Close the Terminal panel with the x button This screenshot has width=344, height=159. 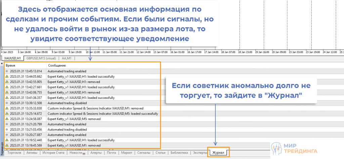[x=2, y=64]
